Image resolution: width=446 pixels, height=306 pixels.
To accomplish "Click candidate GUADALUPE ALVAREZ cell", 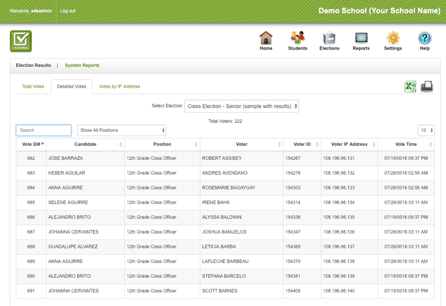I will [85, 247].
